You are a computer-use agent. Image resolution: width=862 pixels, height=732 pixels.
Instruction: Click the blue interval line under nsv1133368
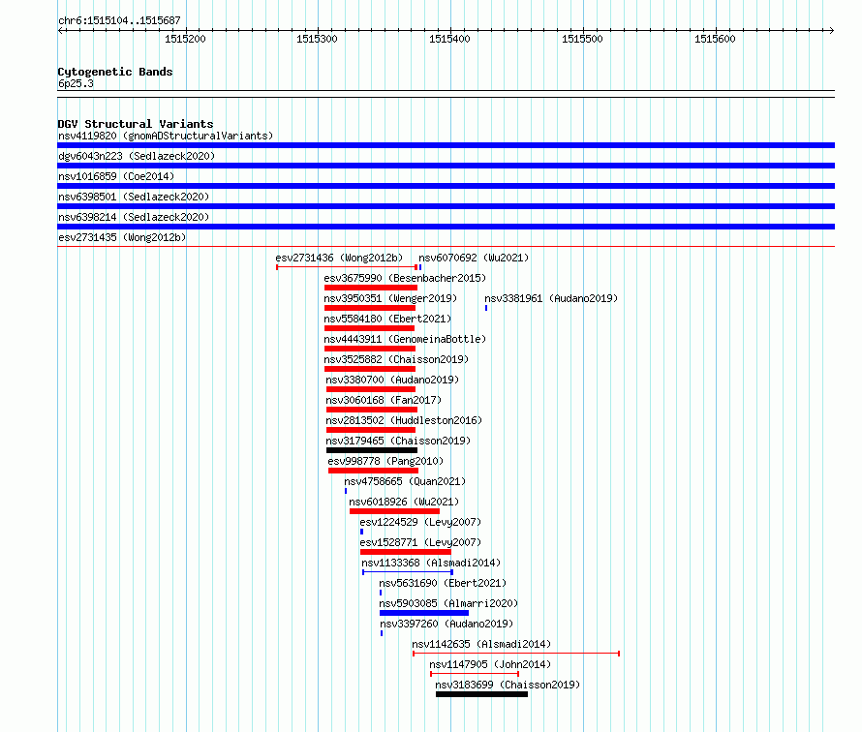(408, 572)
